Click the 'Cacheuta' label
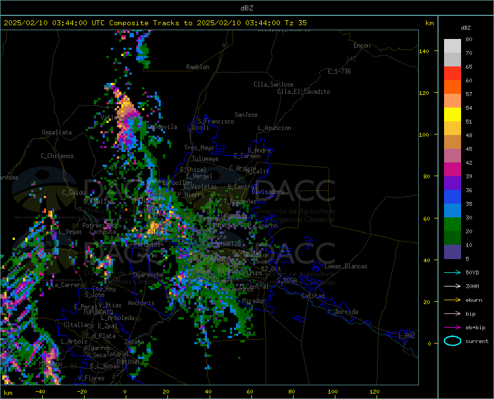 (x=103, y=232)
